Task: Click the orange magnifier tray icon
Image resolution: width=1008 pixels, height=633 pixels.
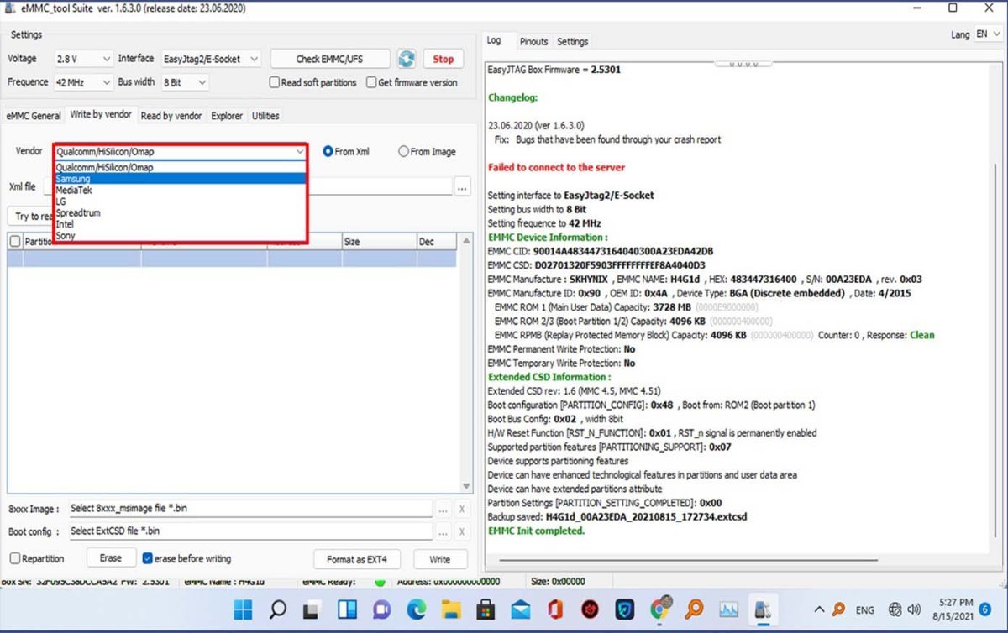Action: point(838,610)
